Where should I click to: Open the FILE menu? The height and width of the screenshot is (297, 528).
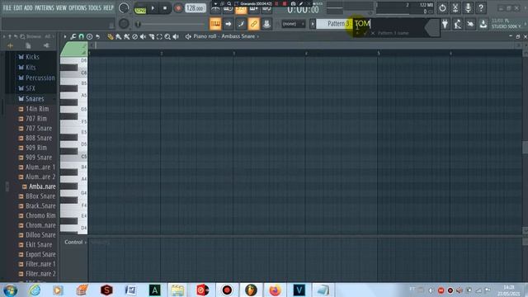(x=7, y=7)
